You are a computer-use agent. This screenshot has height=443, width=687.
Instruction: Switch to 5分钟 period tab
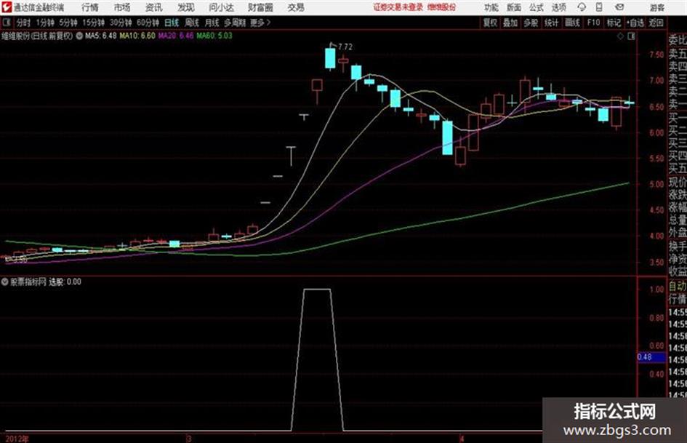(68, 23)
